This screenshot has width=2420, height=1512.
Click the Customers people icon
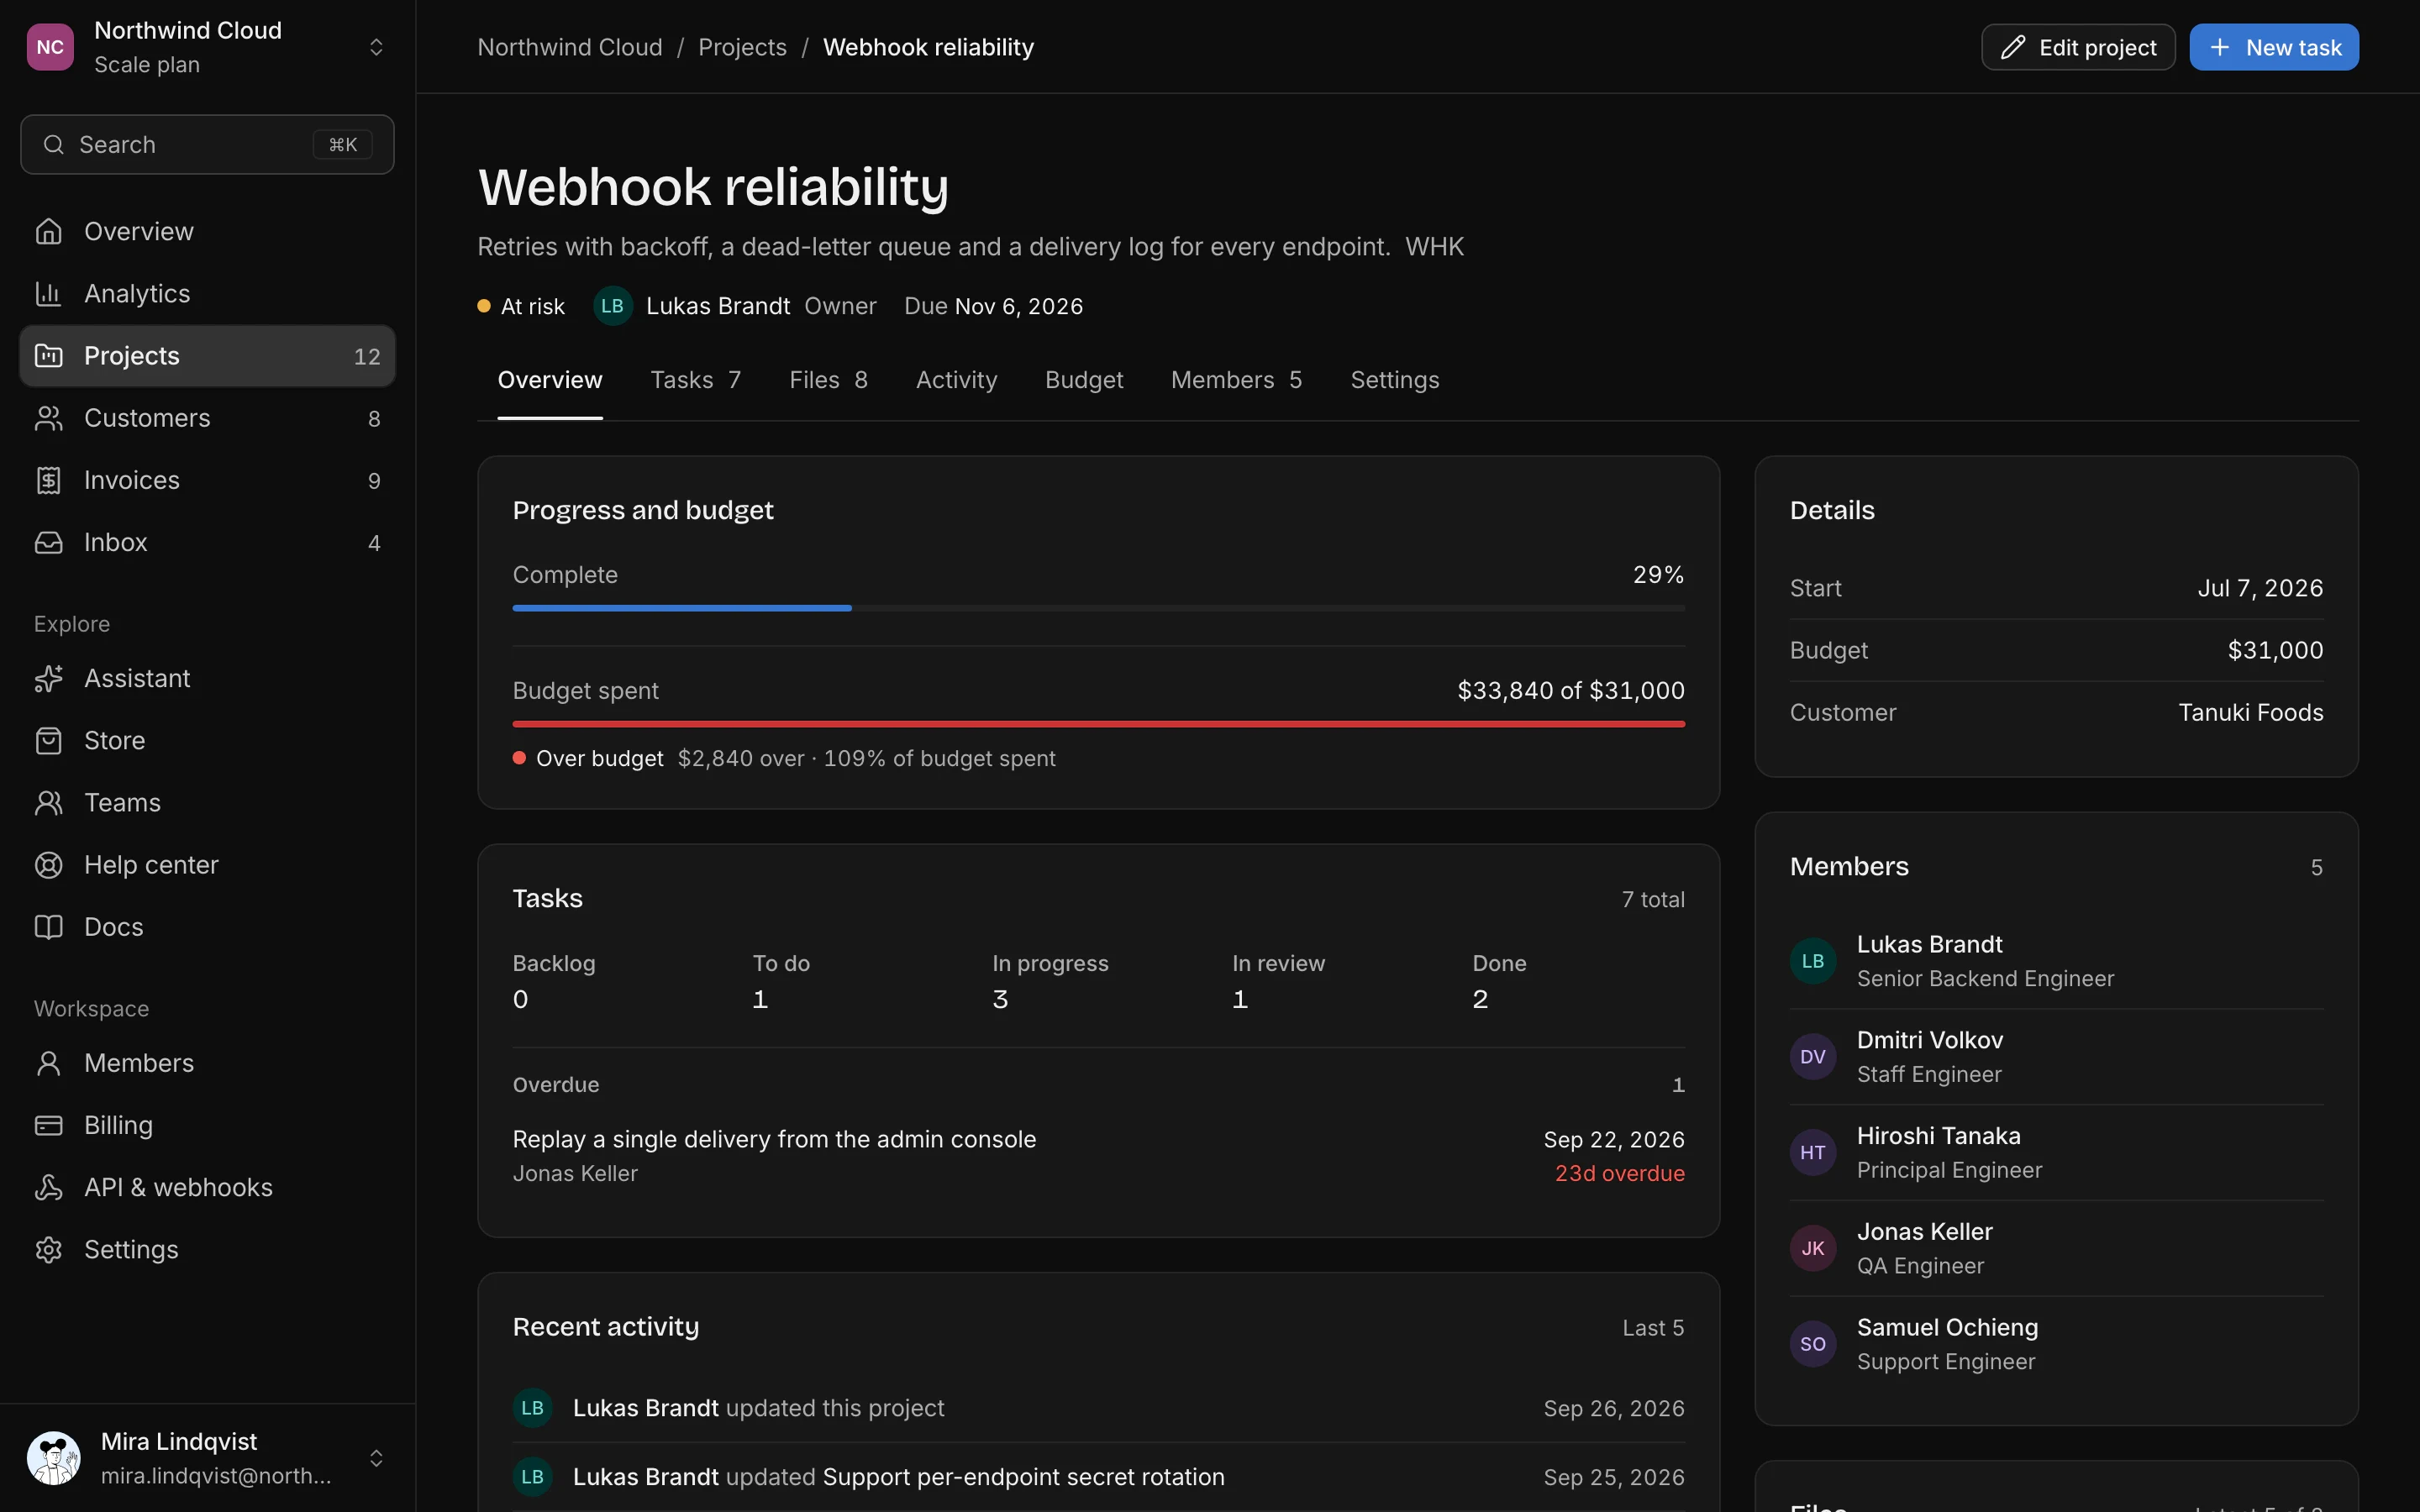coord(48,418)
